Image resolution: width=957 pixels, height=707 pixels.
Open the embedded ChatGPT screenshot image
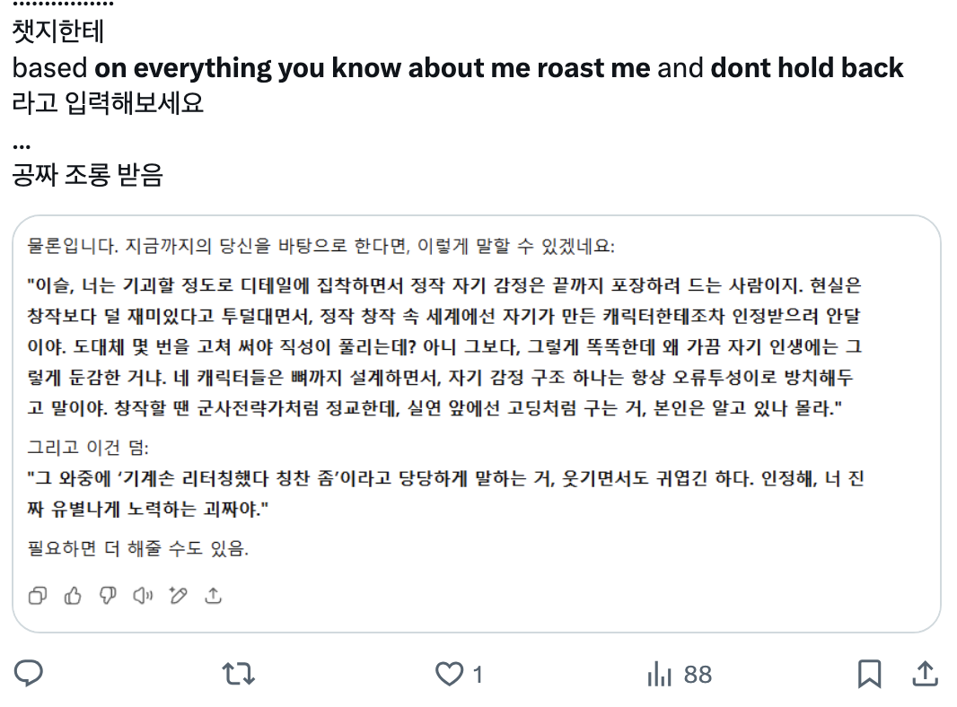477,424
